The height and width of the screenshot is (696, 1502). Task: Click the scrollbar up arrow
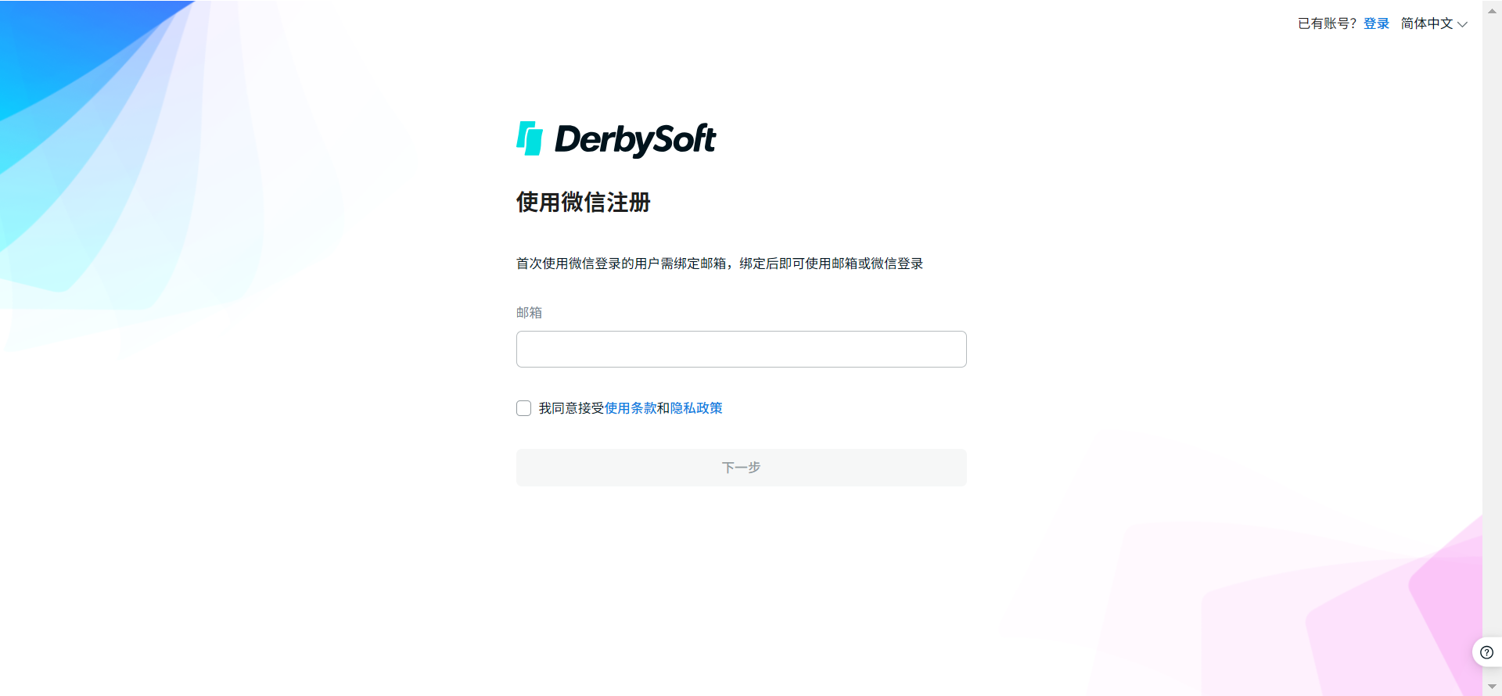[x=1492, y=11]
